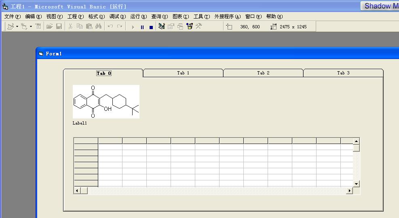The width and height of the screenshot is (399, 218).
Task: Open the Add Project dropdown arrow
Action: [17, 26]
